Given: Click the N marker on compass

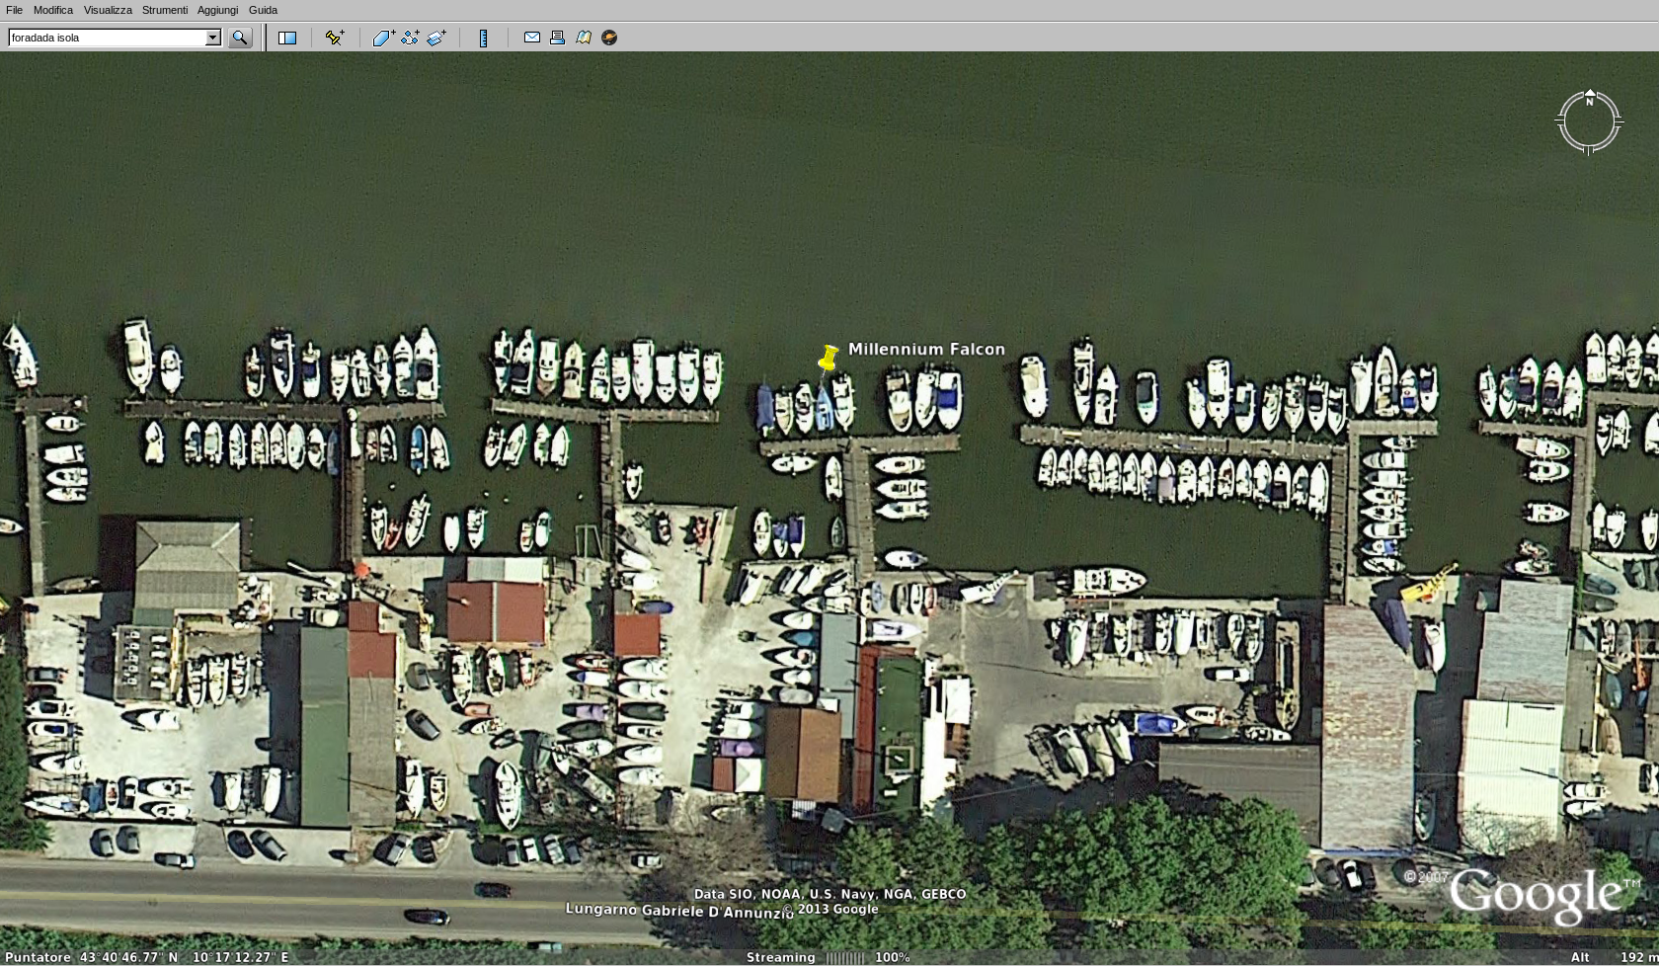Looking at the screenshot, I should pos(1590,101).
